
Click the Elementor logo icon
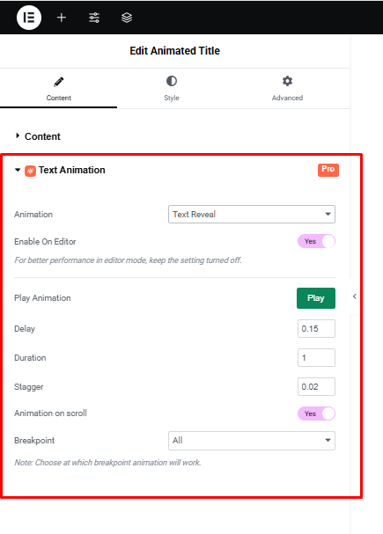(x=29, y=18)
